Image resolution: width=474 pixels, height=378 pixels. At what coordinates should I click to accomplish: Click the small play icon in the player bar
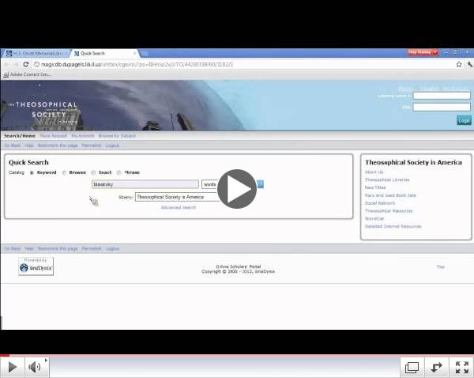(x=13, y=367)
